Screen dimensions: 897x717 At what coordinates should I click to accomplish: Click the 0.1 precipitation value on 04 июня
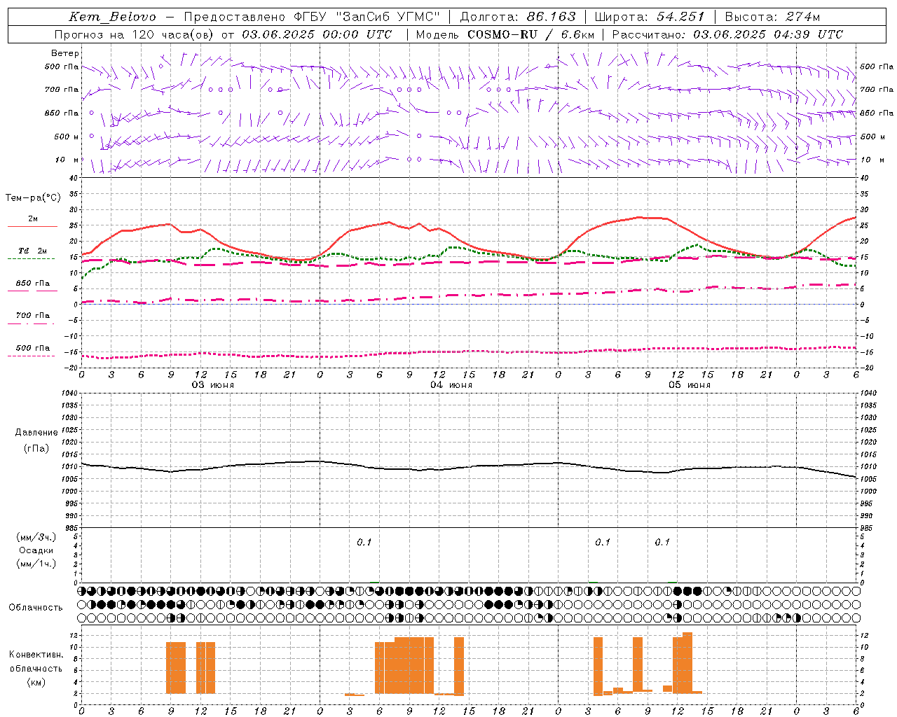tap(364, 542)
